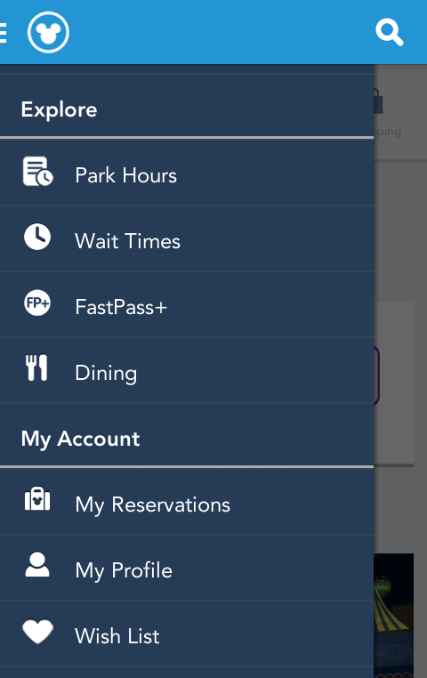
Task: Click the Wait Times clock icon
Action: [x=37, y=237]
